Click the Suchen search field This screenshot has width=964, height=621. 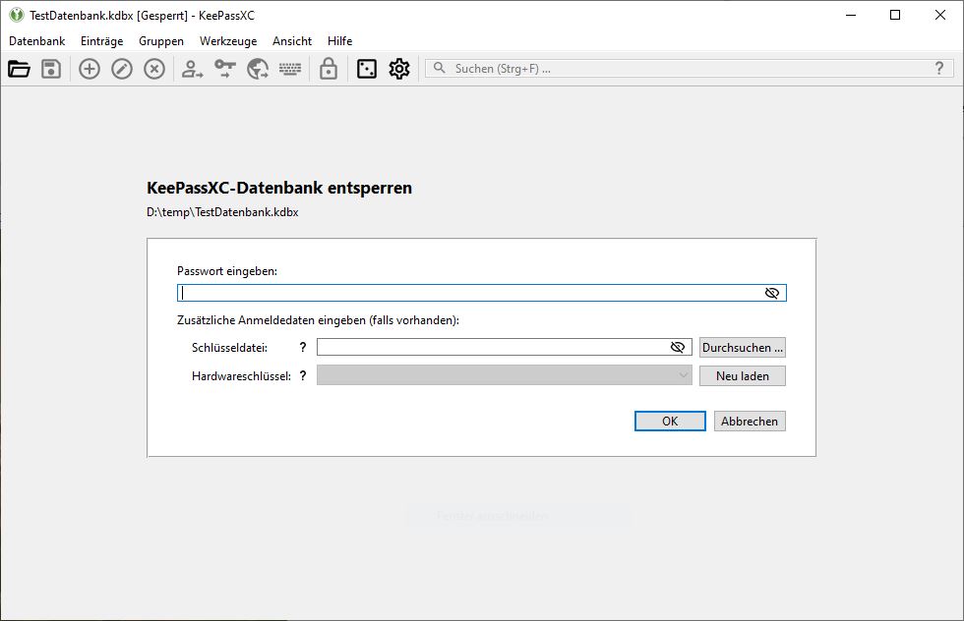689,68
